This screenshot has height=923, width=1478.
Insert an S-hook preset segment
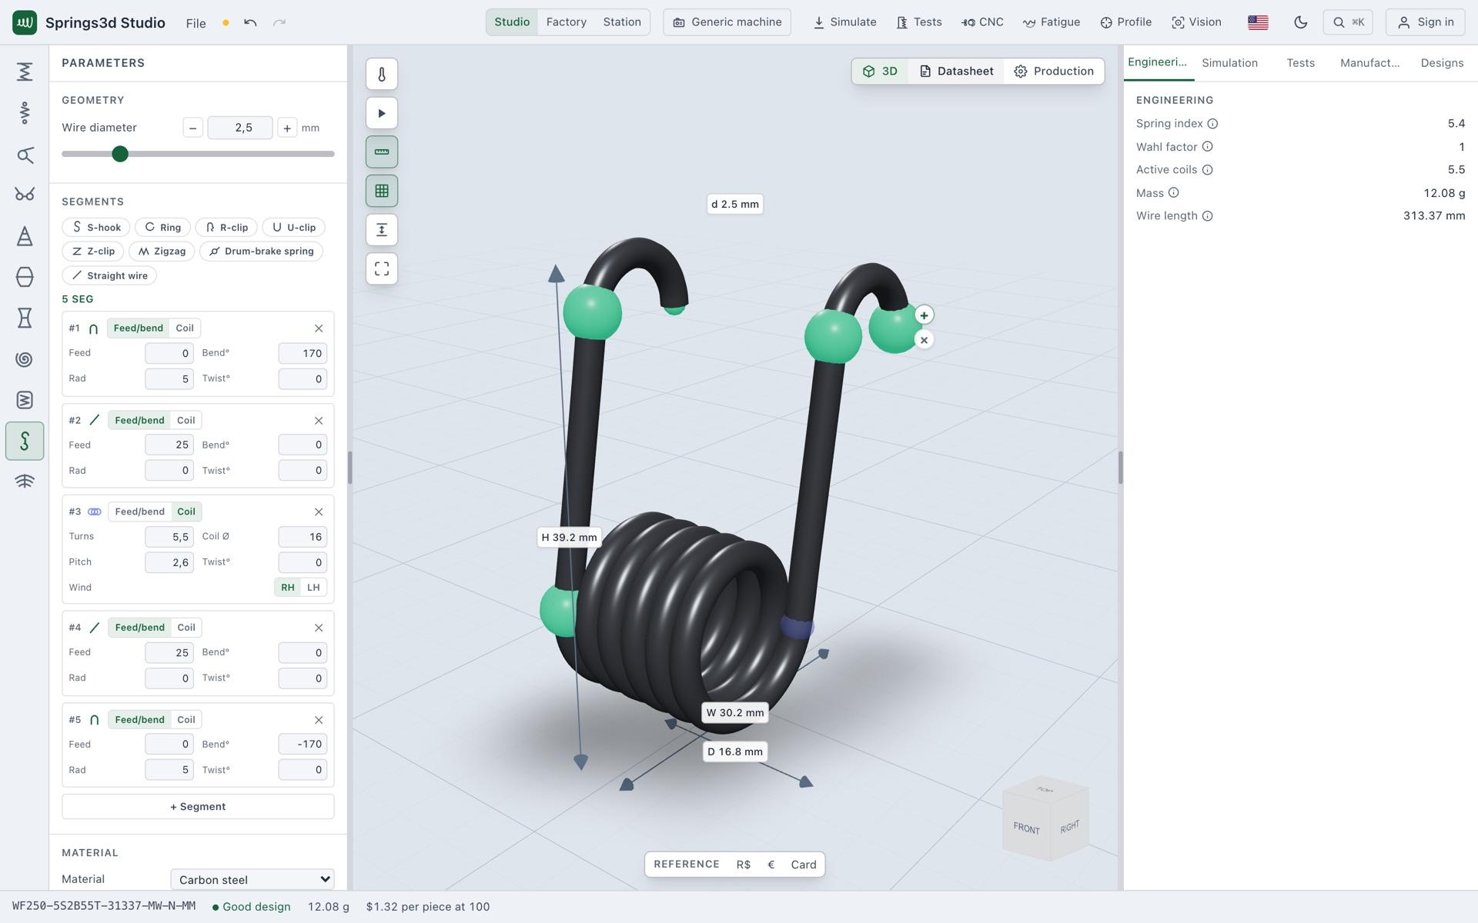click(x=96, y=228)
